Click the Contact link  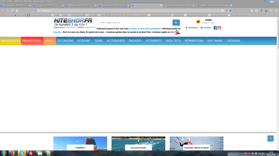click(x=206, y=28)
